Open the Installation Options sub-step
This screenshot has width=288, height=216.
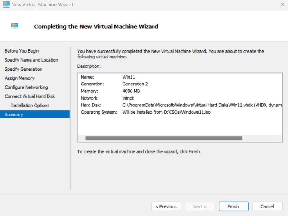(30, 105)
